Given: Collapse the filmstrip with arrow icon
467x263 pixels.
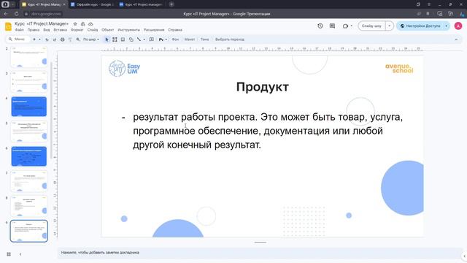Looking at the screenshot, I should 20,254.
